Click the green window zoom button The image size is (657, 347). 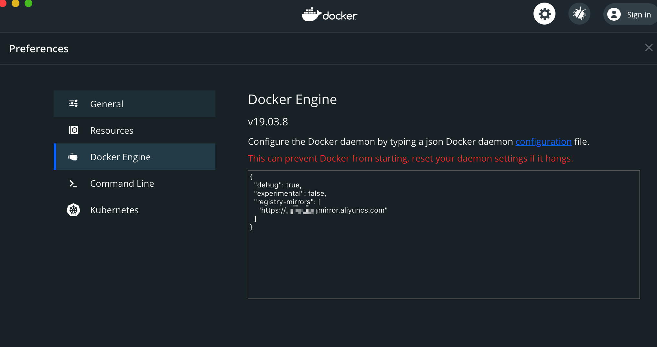(x=28, y=3)
